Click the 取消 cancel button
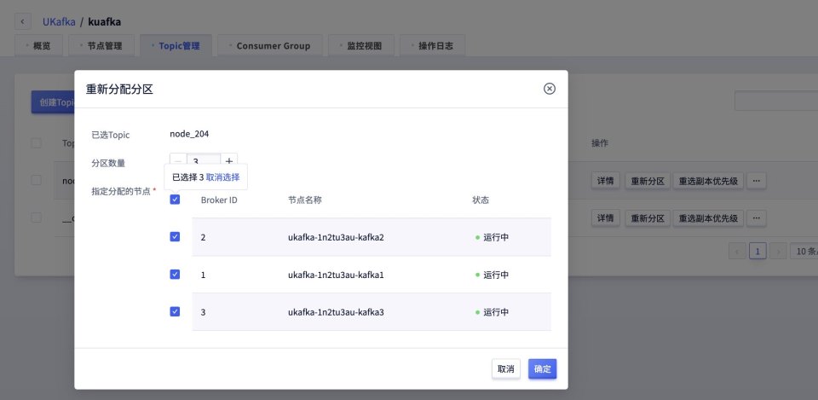 point(505,368)
